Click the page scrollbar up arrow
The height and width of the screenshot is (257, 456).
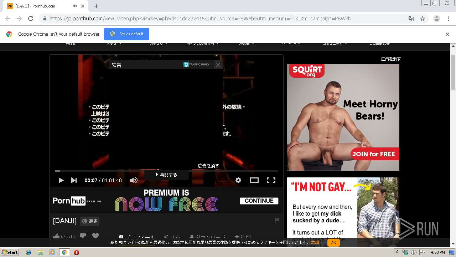453,46
